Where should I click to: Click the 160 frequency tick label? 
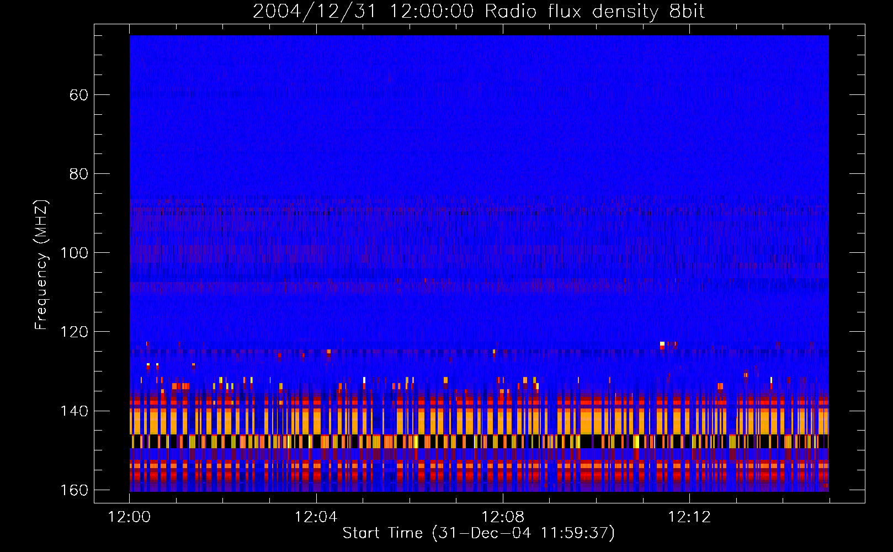73,490
